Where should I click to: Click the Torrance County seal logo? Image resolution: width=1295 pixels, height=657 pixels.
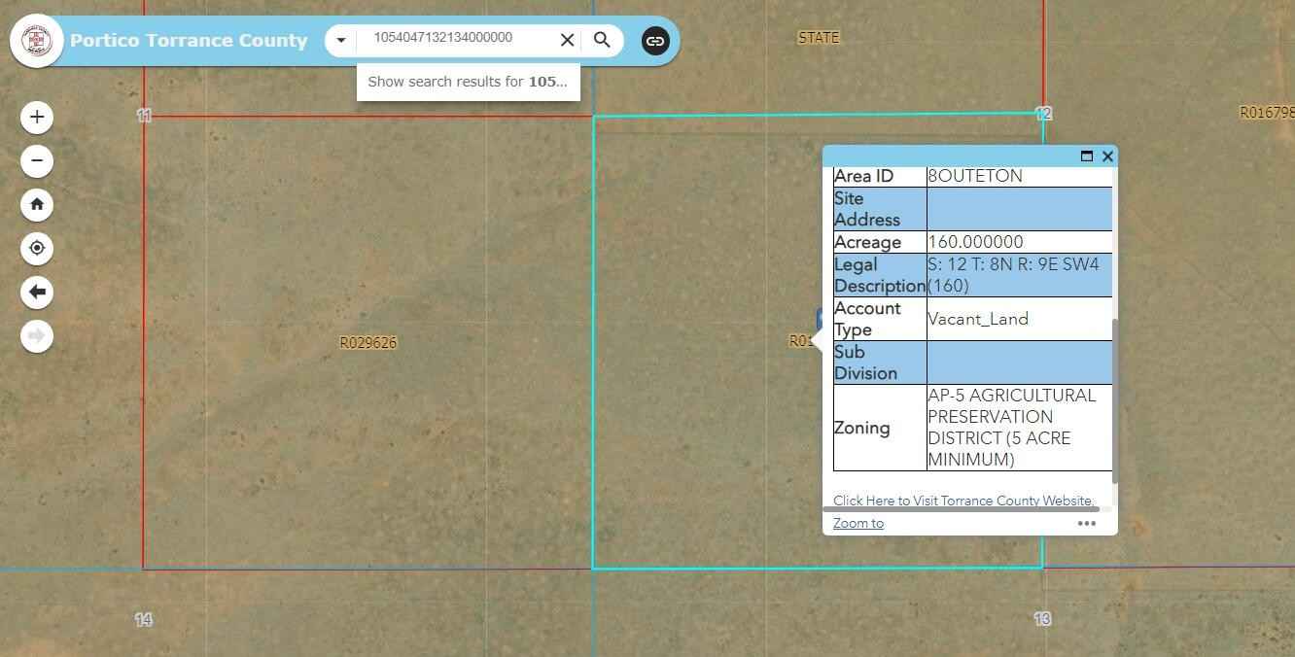[x=36, y=41]
